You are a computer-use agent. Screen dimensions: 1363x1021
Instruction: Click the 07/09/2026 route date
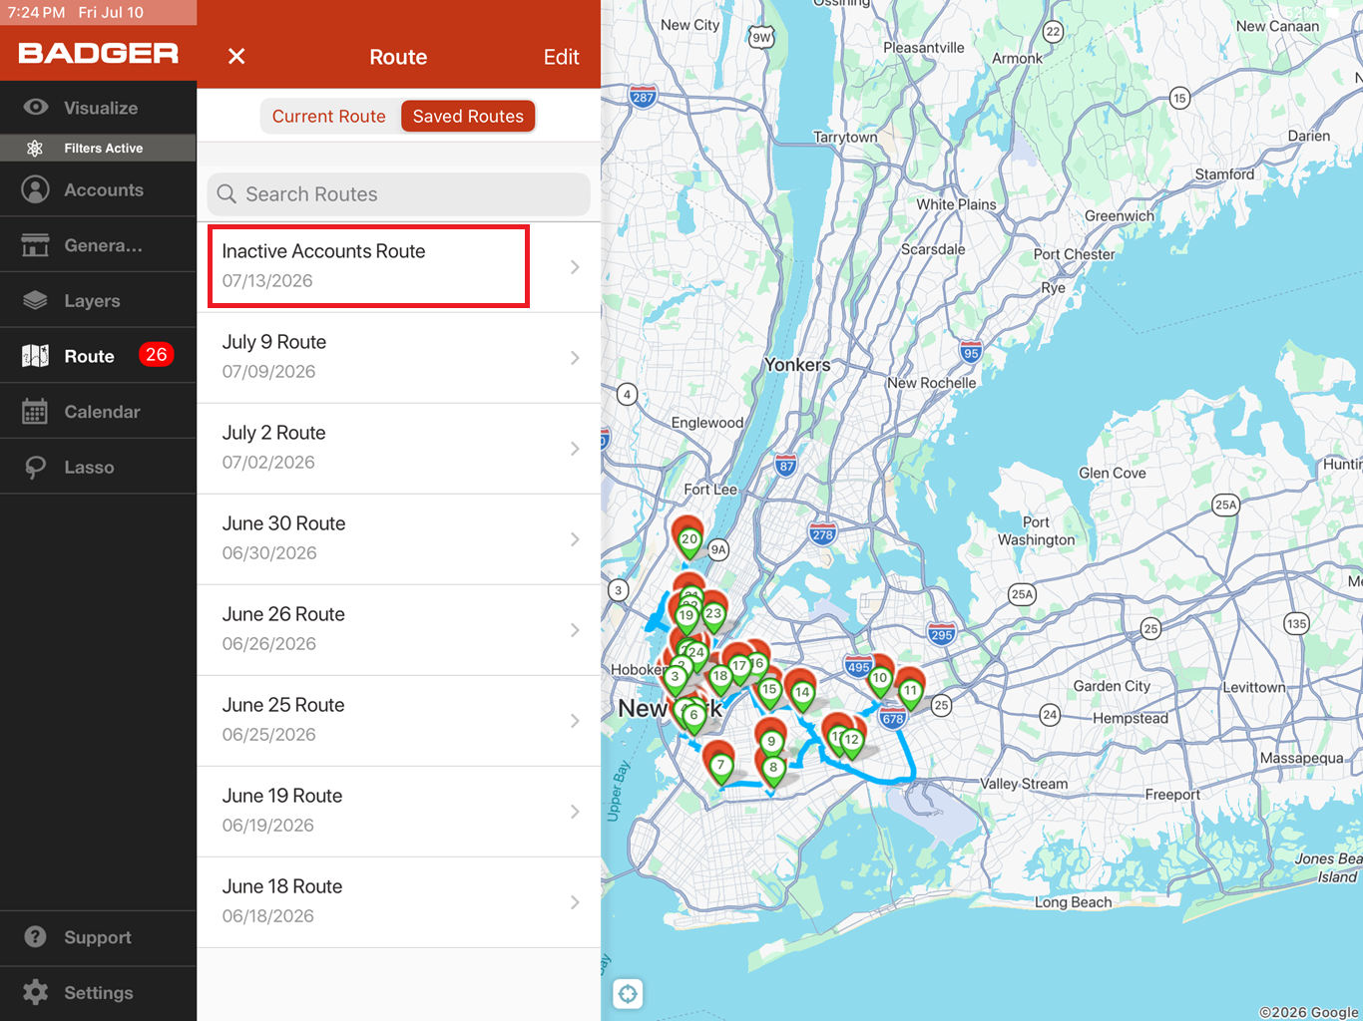point(268,372)
